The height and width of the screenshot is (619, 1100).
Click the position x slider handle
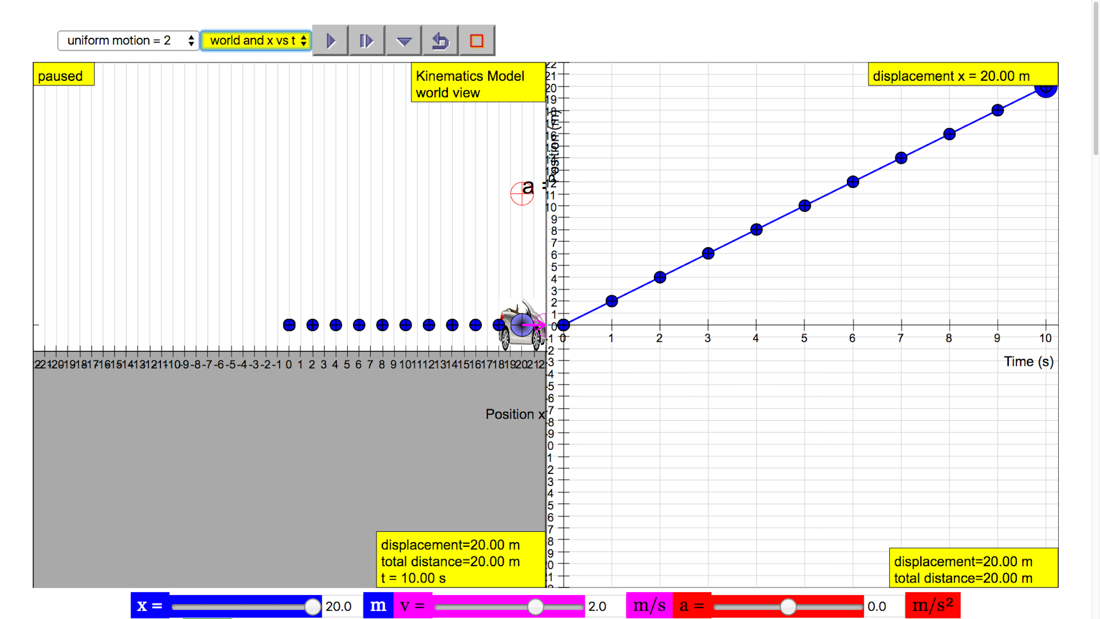pyautogui.click(x=312, y=607)
